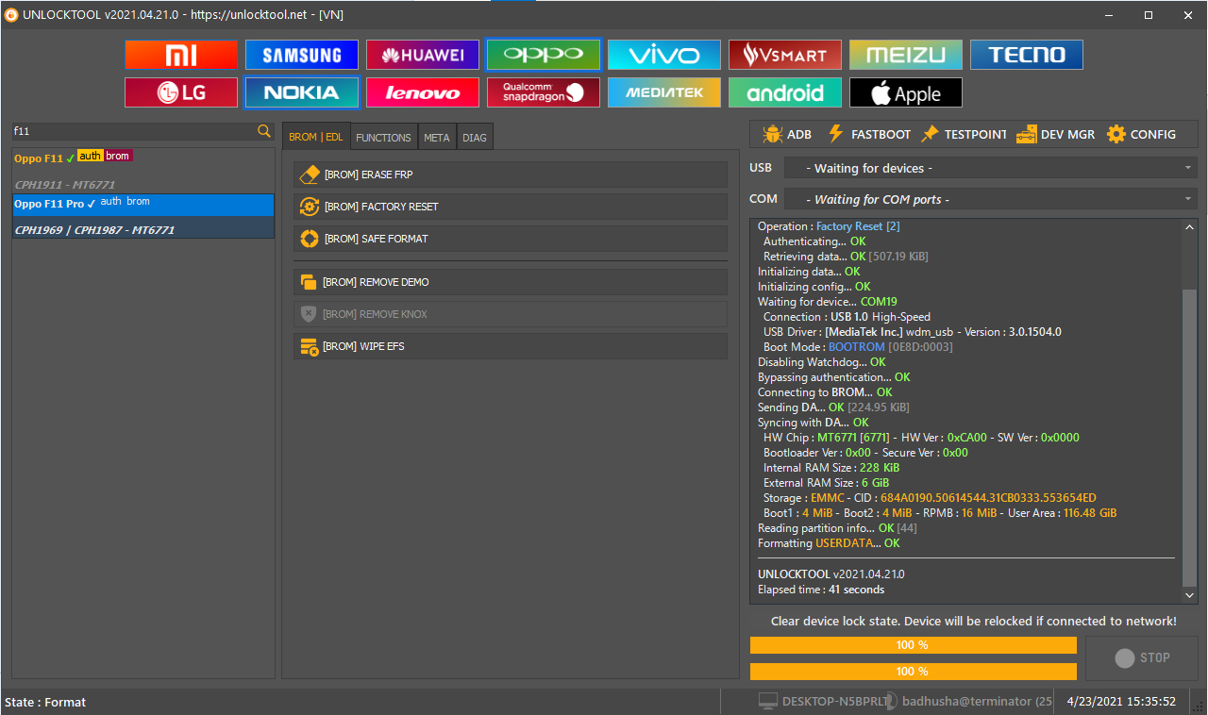Click Factory Reset [2] operation text
This screenshot has width=1208, height=715.
[858, 226]
